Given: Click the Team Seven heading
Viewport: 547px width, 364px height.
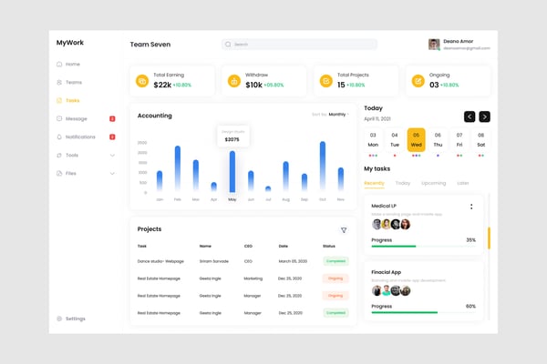Looking at the screenshot, I should 150,45.
